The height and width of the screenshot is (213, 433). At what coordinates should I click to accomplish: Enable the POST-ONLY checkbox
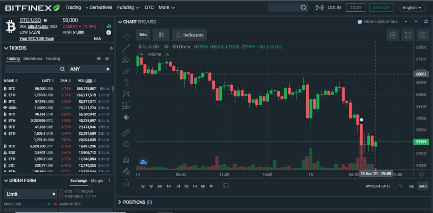pos(61,196)
